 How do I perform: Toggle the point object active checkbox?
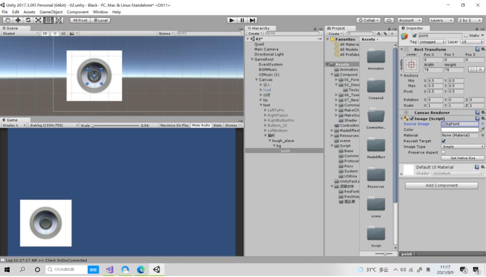pyautogui.click(x=414, y=35)
